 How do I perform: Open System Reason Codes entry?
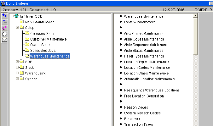pos(142,113)
